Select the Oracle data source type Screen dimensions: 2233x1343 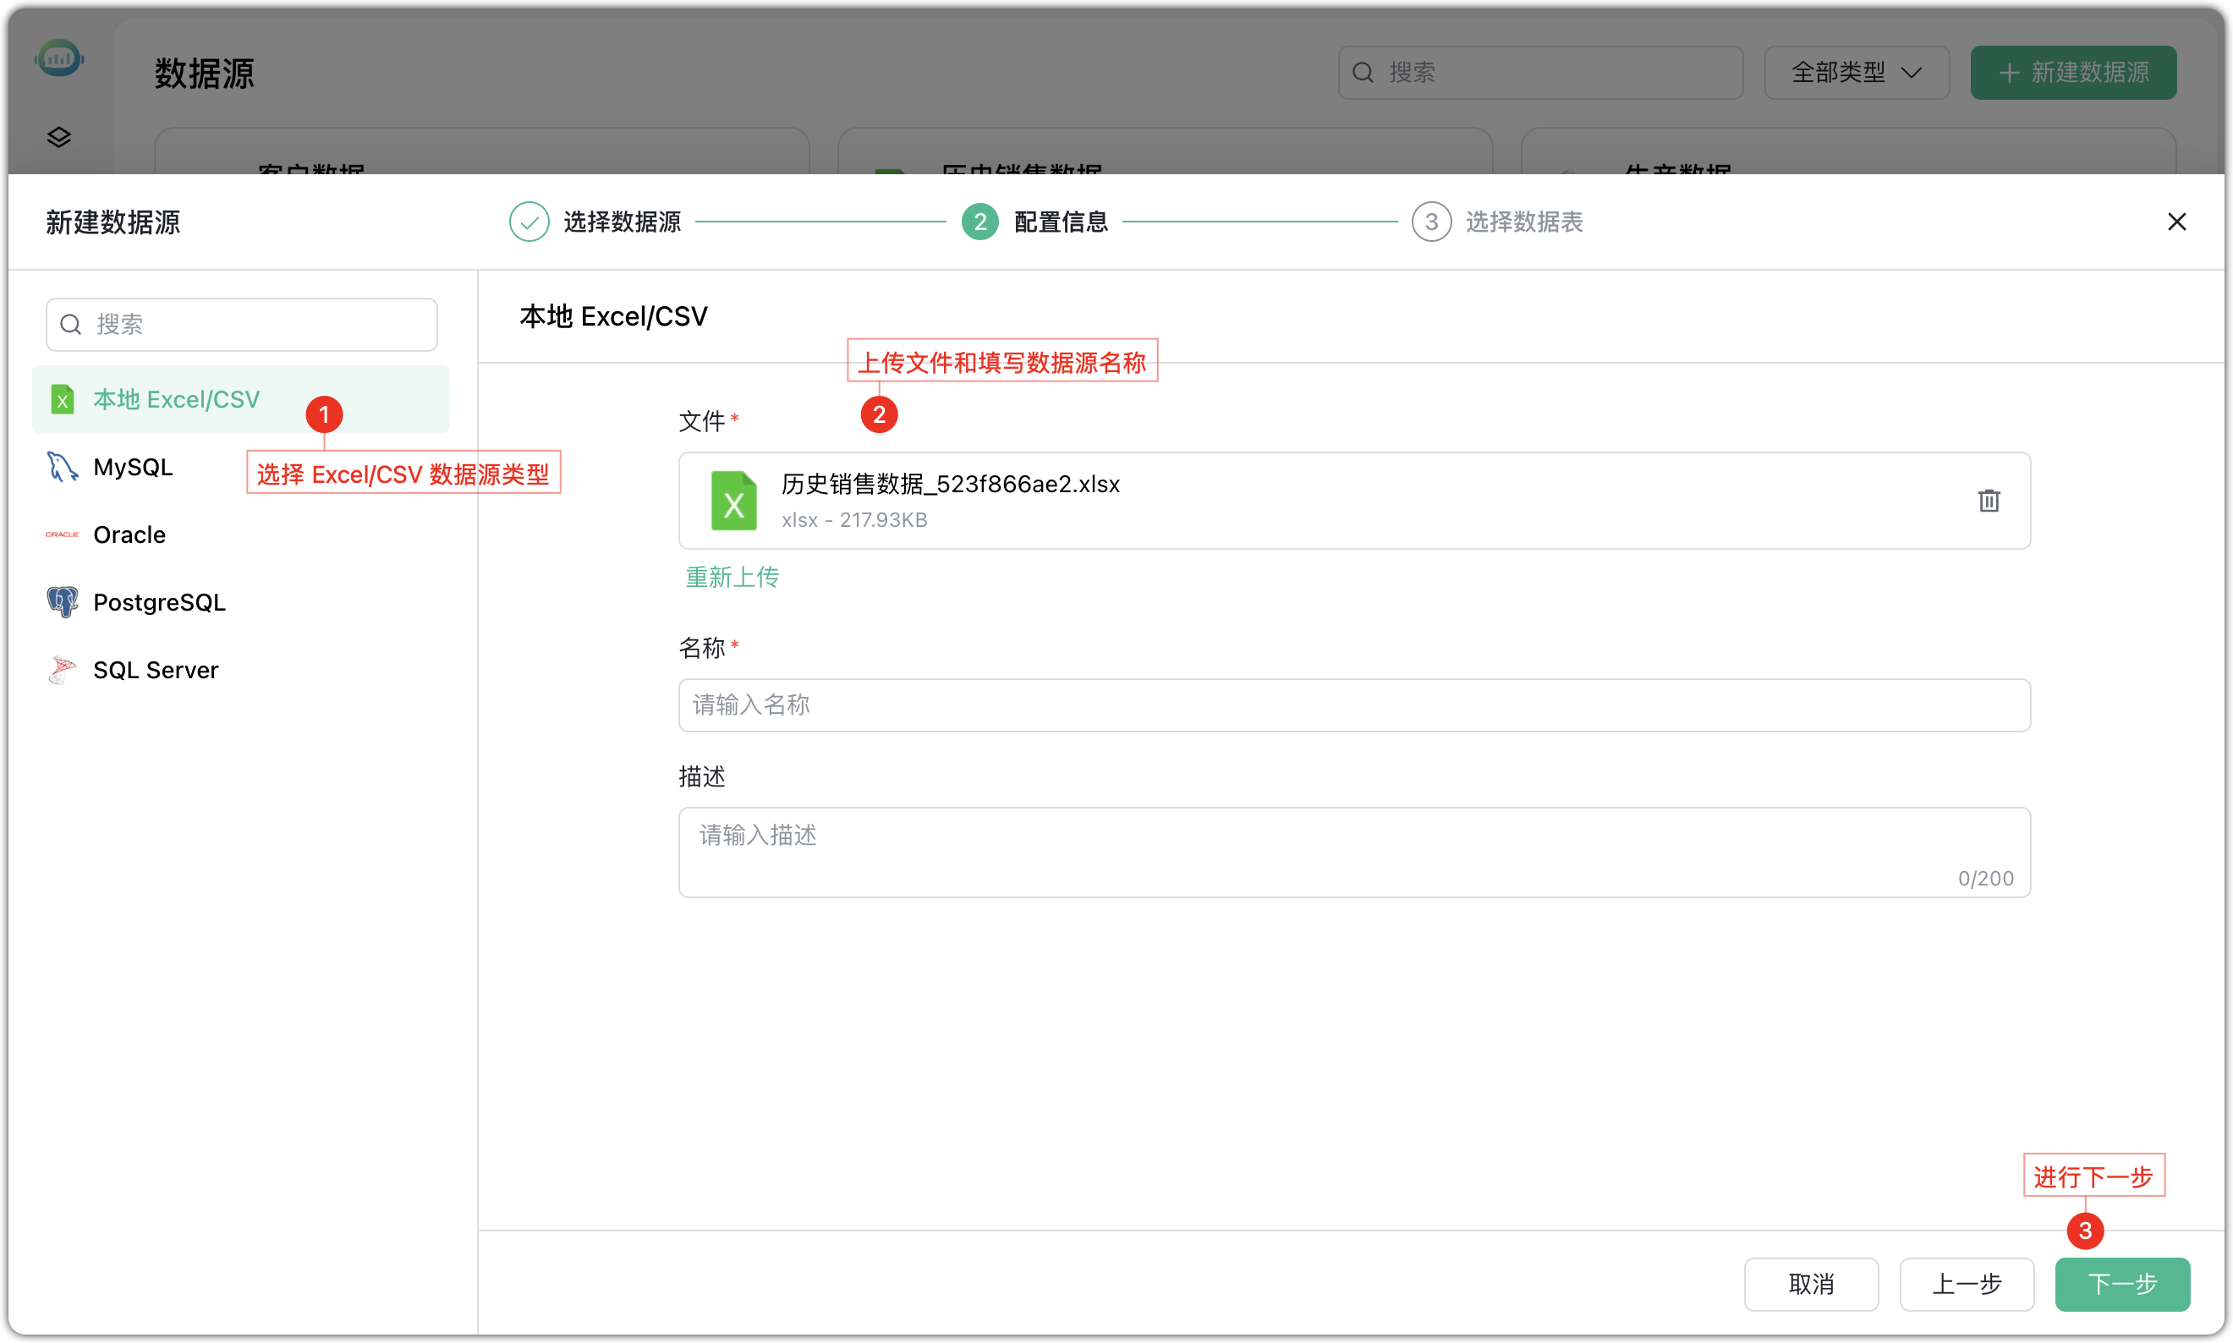129,534
